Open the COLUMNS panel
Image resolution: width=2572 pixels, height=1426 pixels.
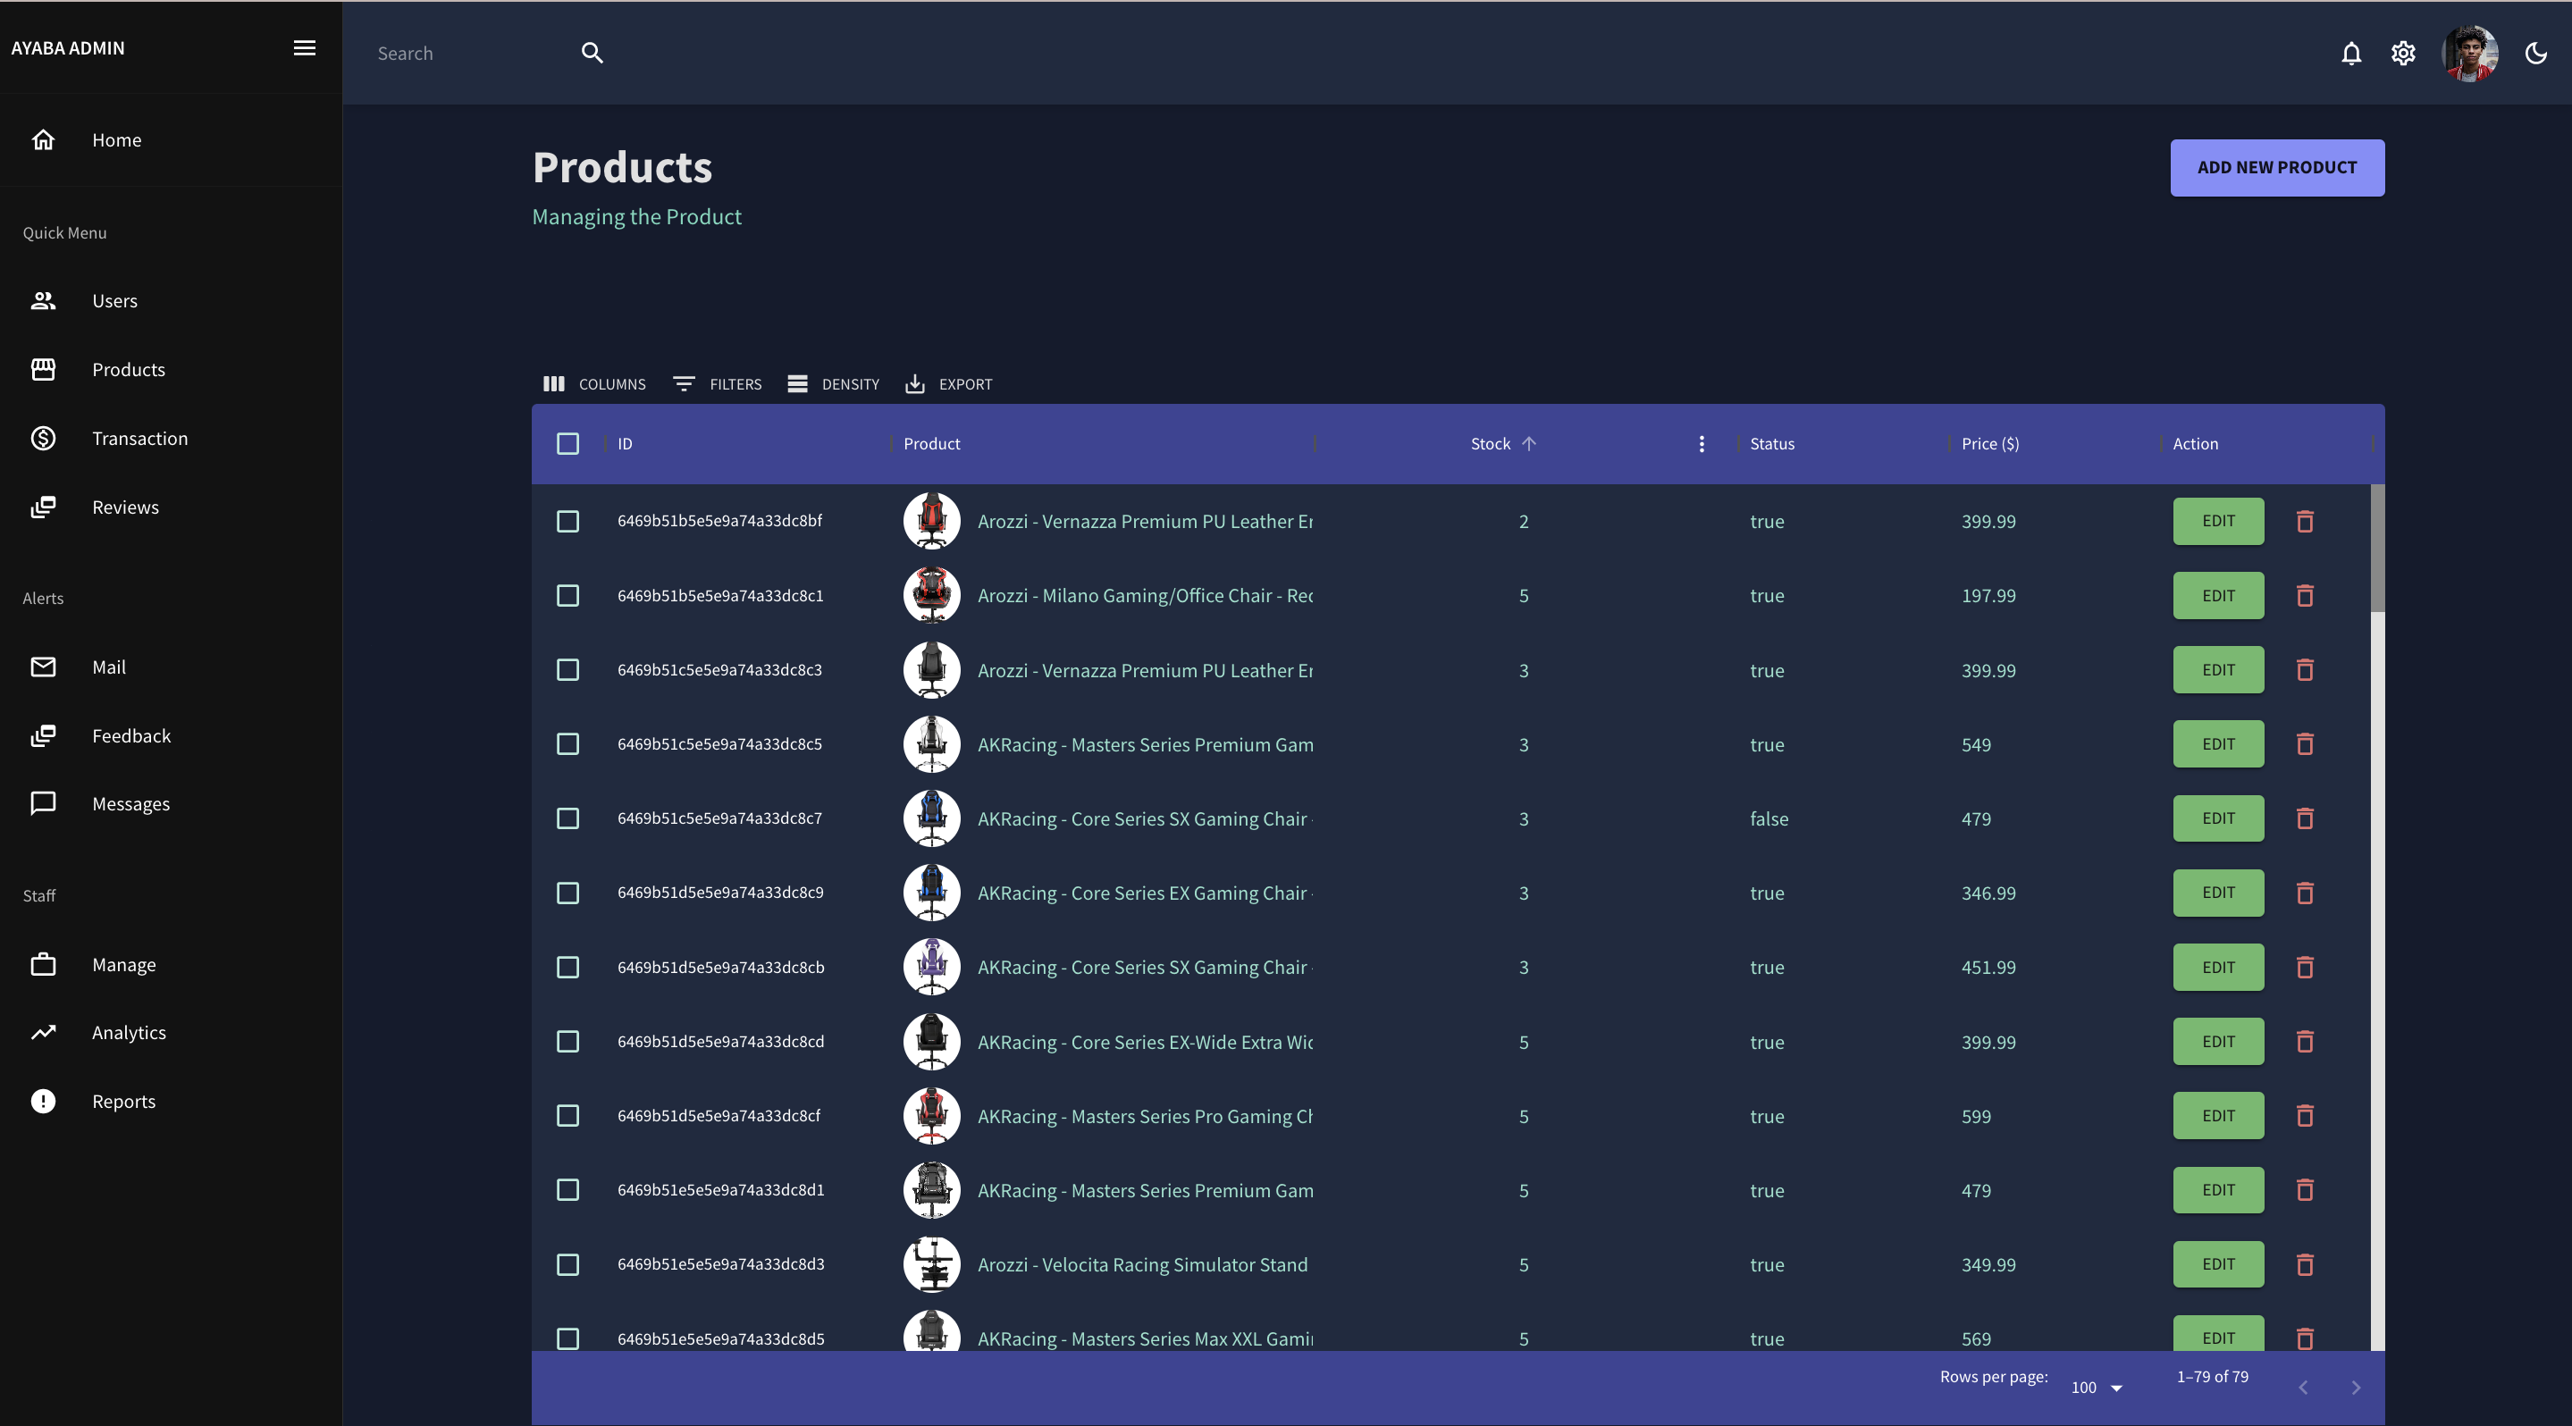tap(594, 384)
